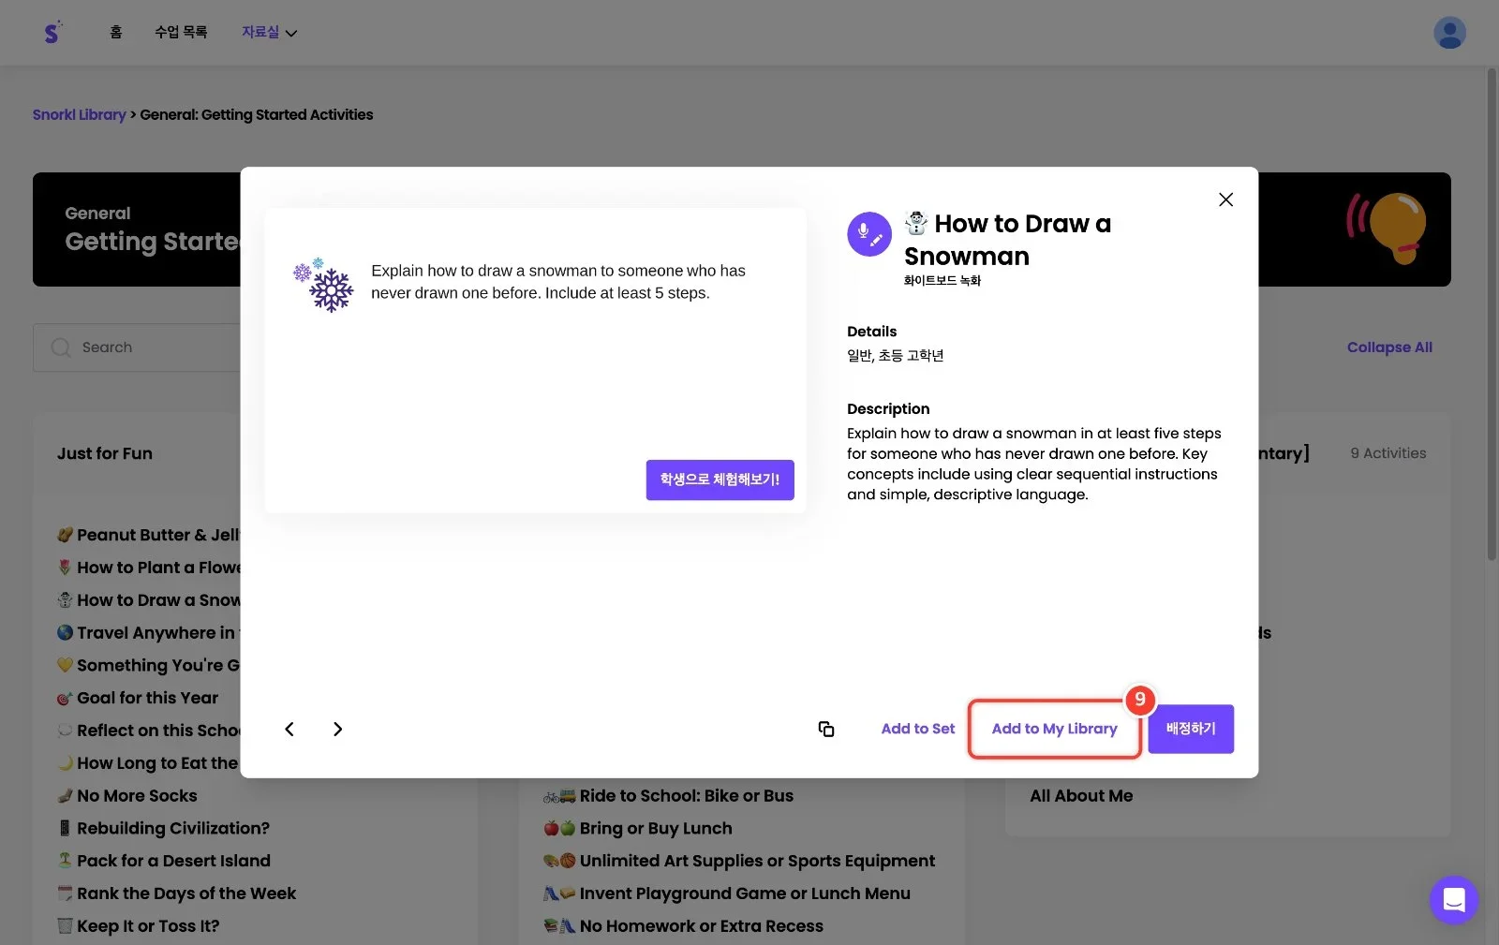Image resolution: width=1499 pixels, height=945 pixels.
Task: Click the Add to Set button
Action: tap(917, 729)
